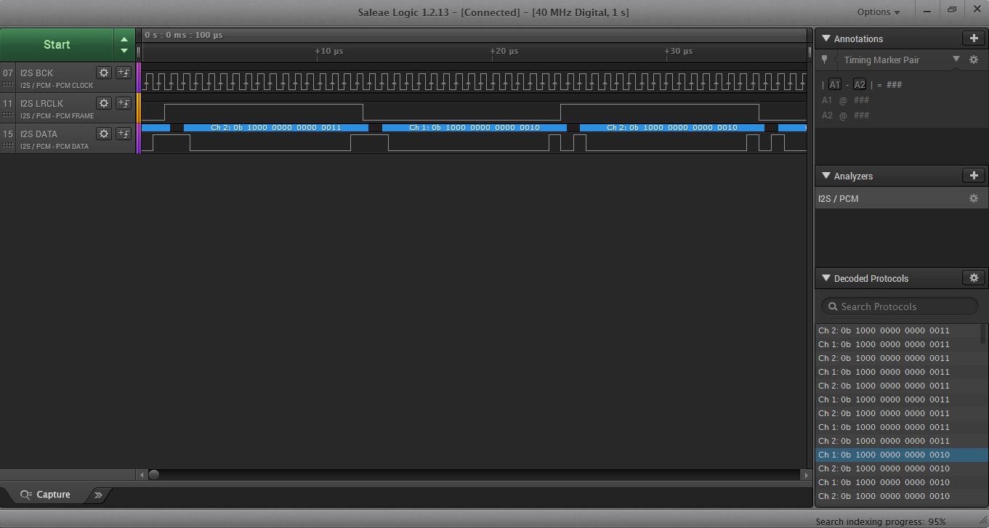
Task: Open settings gear for I2S LRCLK channel
Action: [x=104, y=103]
